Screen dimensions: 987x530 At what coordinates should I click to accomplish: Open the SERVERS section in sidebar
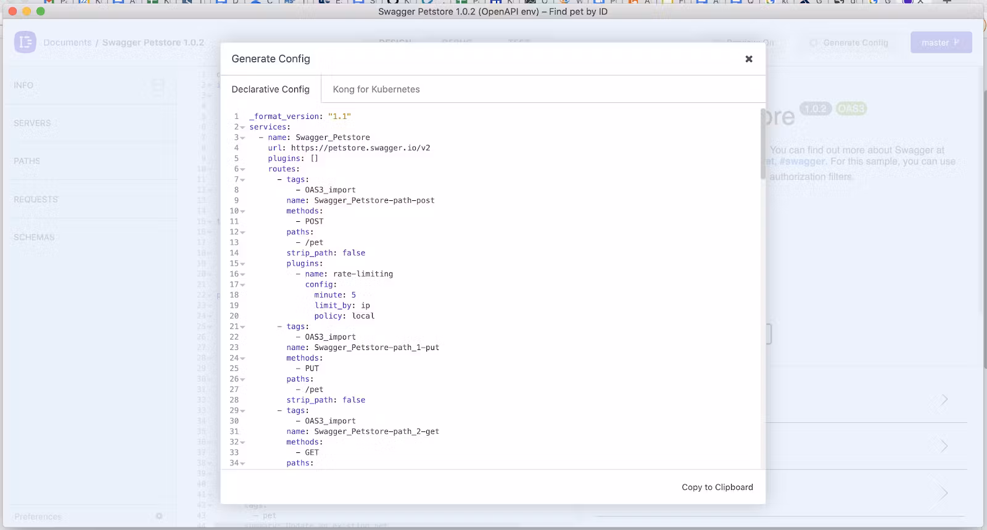click(x=32, y=123)
